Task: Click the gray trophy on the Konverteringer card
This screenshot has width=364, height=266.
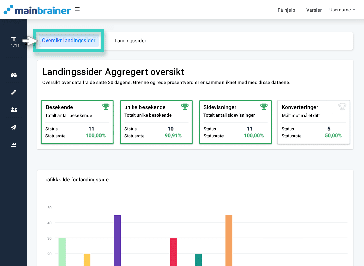Action: [342, 106]
